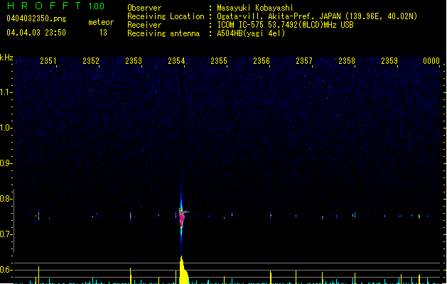Image resolution: width=447 pixels, height=284 pixels.
Task: Click the 04.04.03 23:50 timestamp
Action: (x=36, y=33)
